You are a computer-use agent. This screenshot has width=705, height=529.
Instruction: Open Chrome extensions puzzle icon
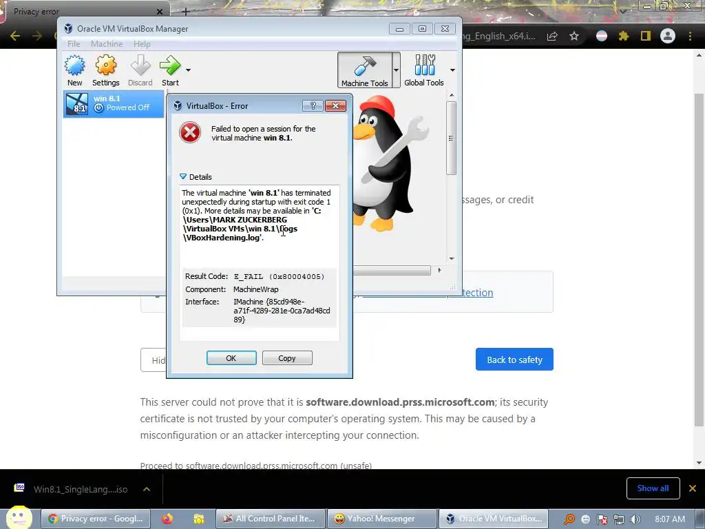point(623,36)
